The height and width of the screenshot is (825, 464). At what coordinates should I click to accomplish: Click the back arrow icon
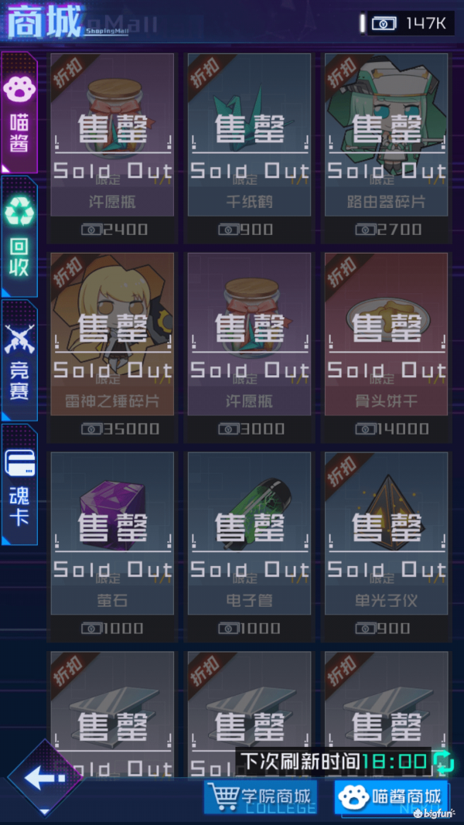click(x=45, y=778)
